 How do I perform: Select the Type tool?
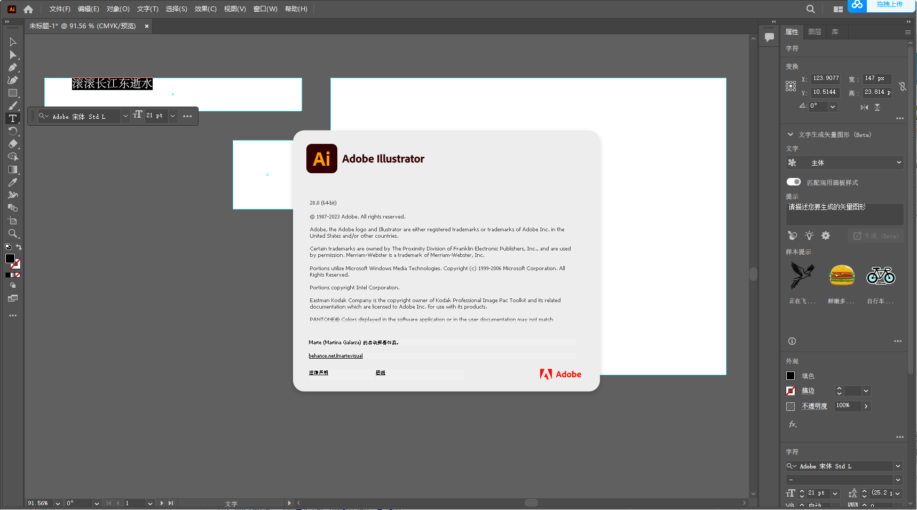click(13, 118)
